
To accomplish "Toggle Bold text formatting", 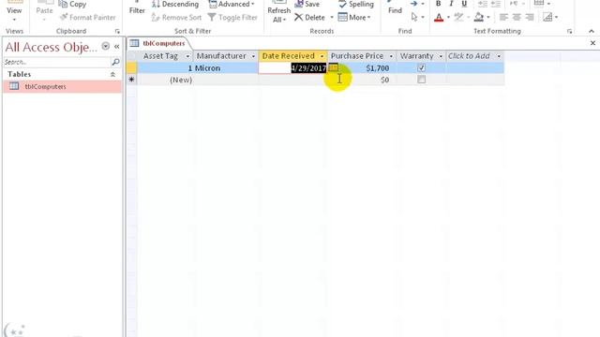I will (x=438, y=4).
